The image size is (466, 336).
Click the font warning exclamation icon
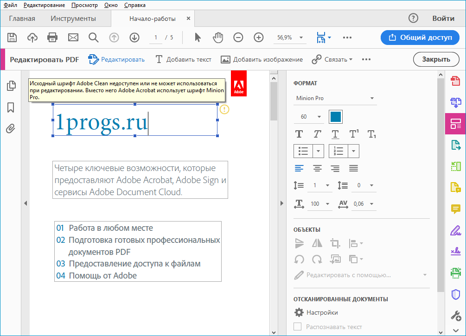tap(224, 110)
